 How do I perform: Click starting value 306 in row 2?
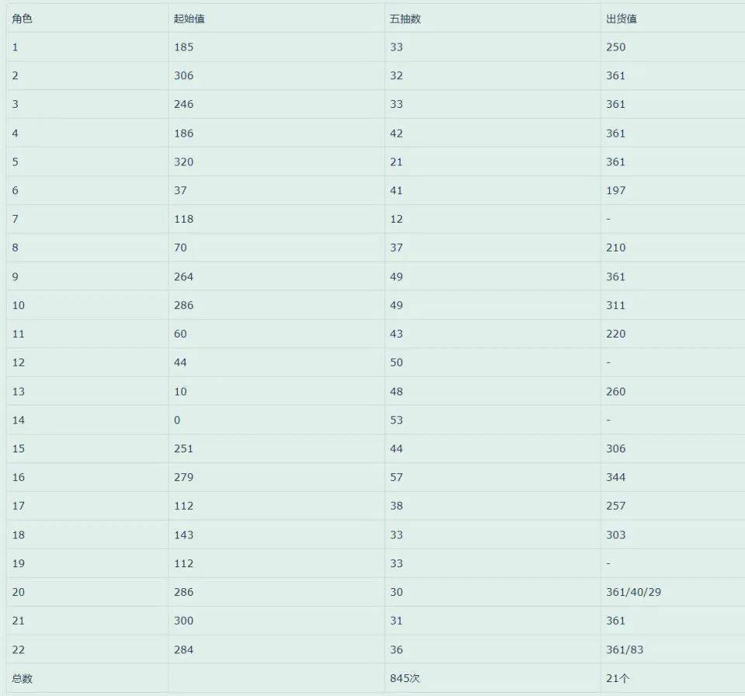184,75
